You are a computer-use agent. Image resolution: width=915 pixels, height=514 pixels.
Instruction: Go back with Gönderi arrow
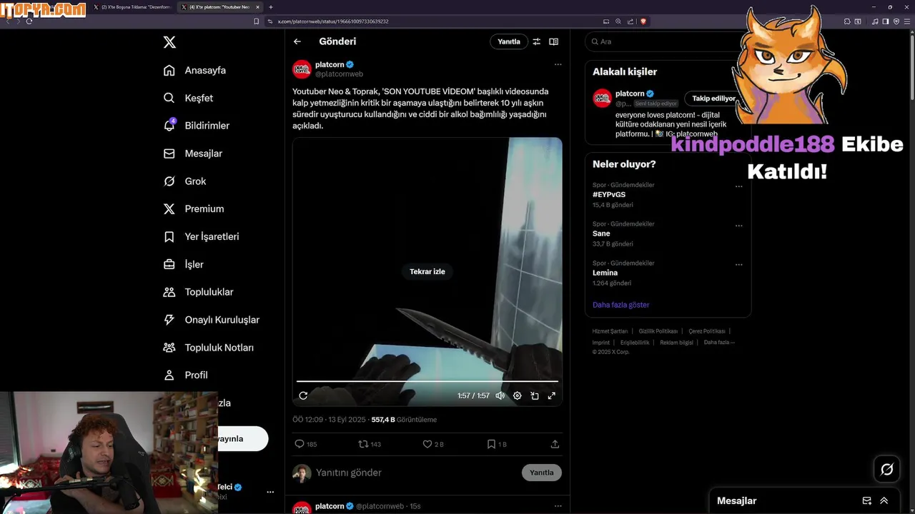297,41
